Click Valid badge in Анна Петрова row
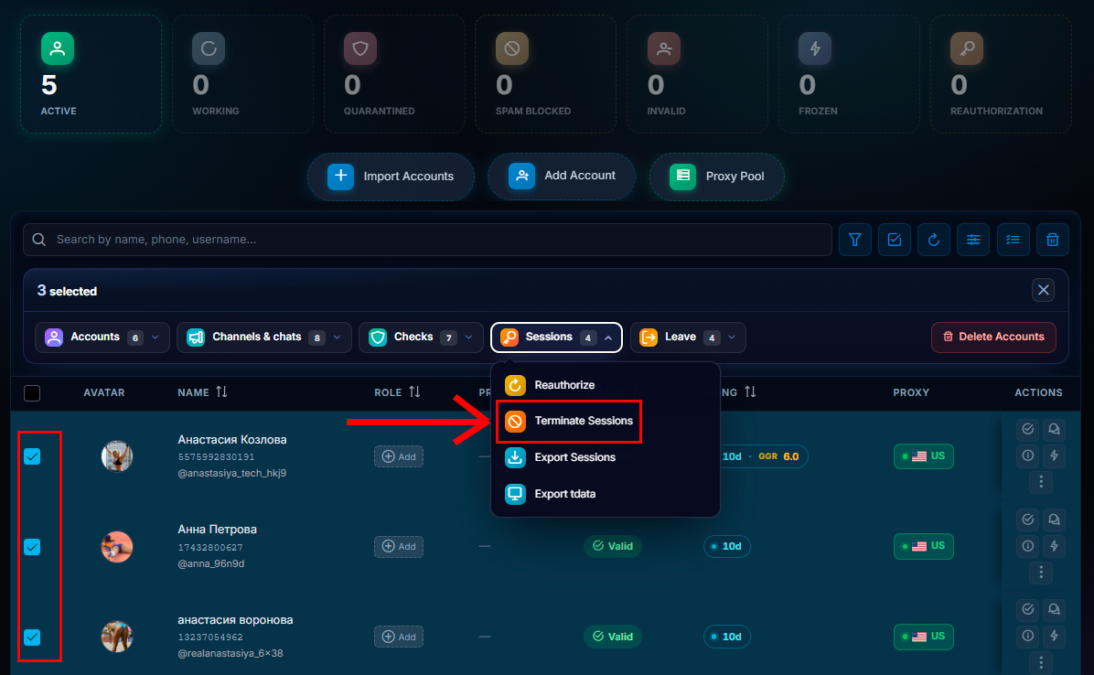This screenshot has width=1094, height=675. (613, 546)
